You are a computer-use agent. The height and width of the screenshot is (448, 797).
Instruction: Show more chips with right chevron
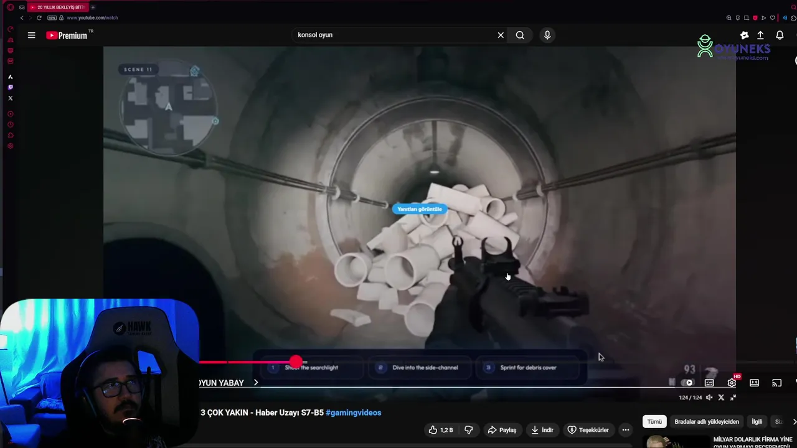tap(794, 421)
